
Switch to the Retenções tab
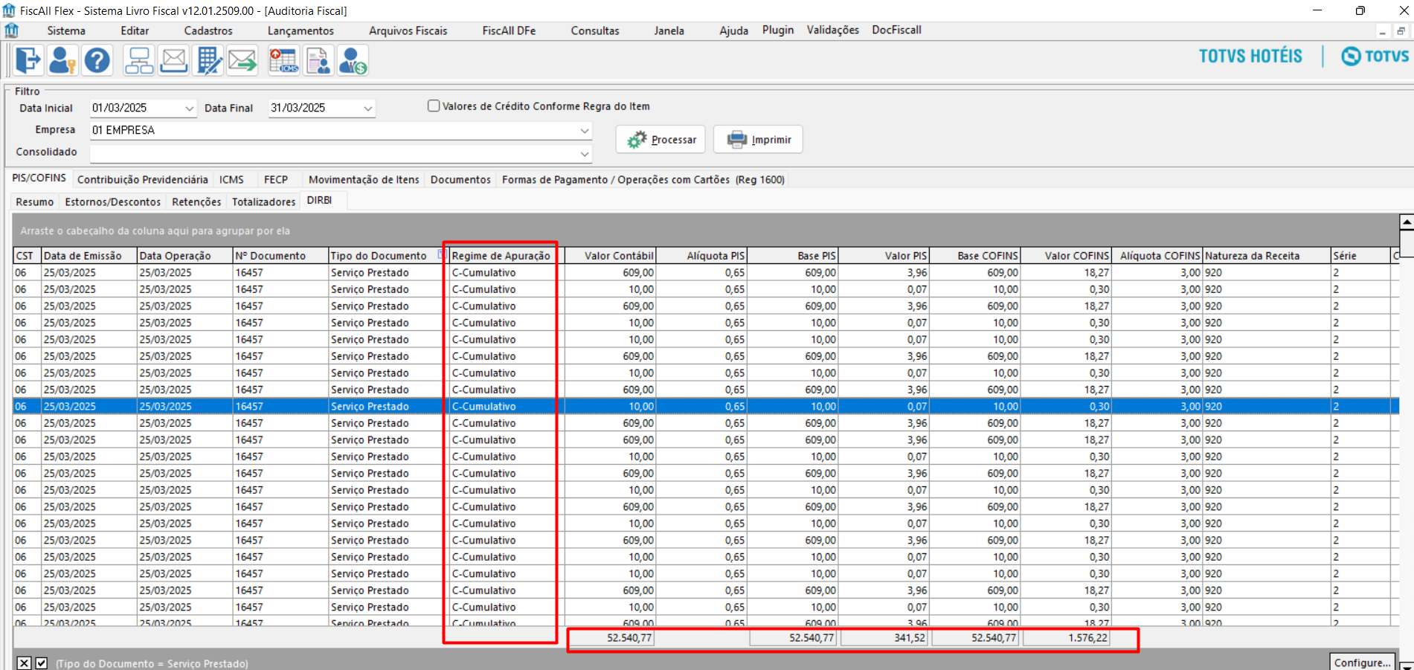(x=196, y=202)
